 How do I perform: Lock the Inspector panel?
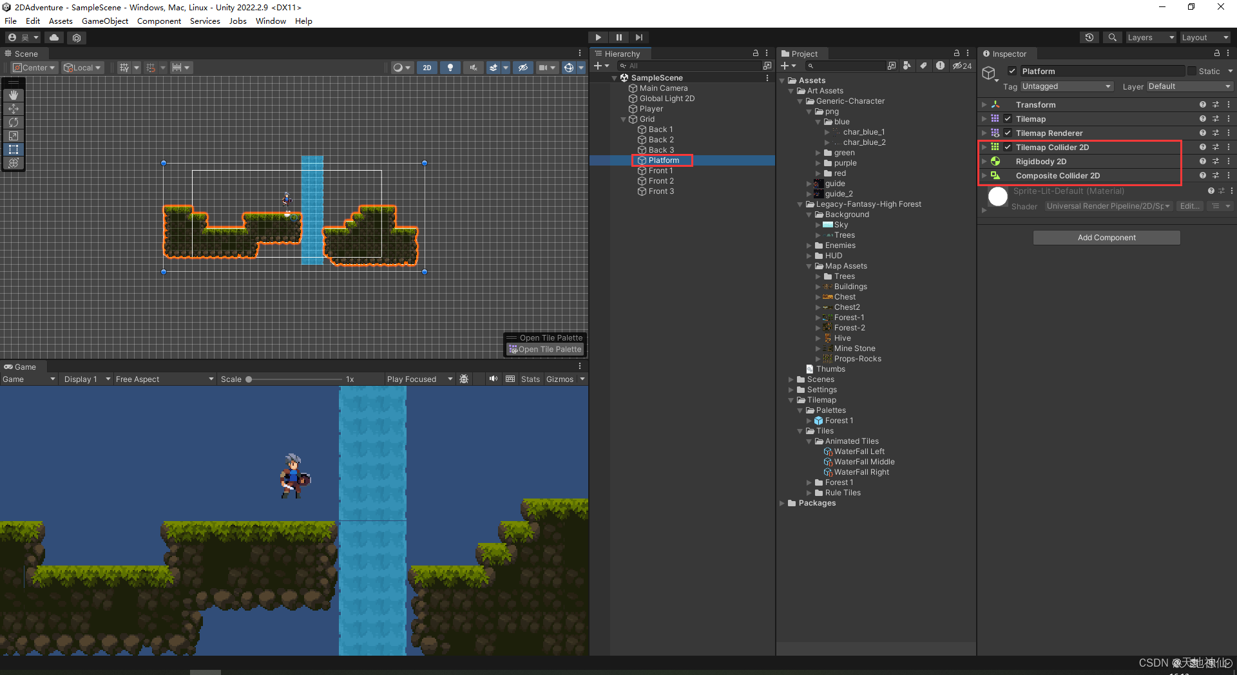[x=1217, y=53]
